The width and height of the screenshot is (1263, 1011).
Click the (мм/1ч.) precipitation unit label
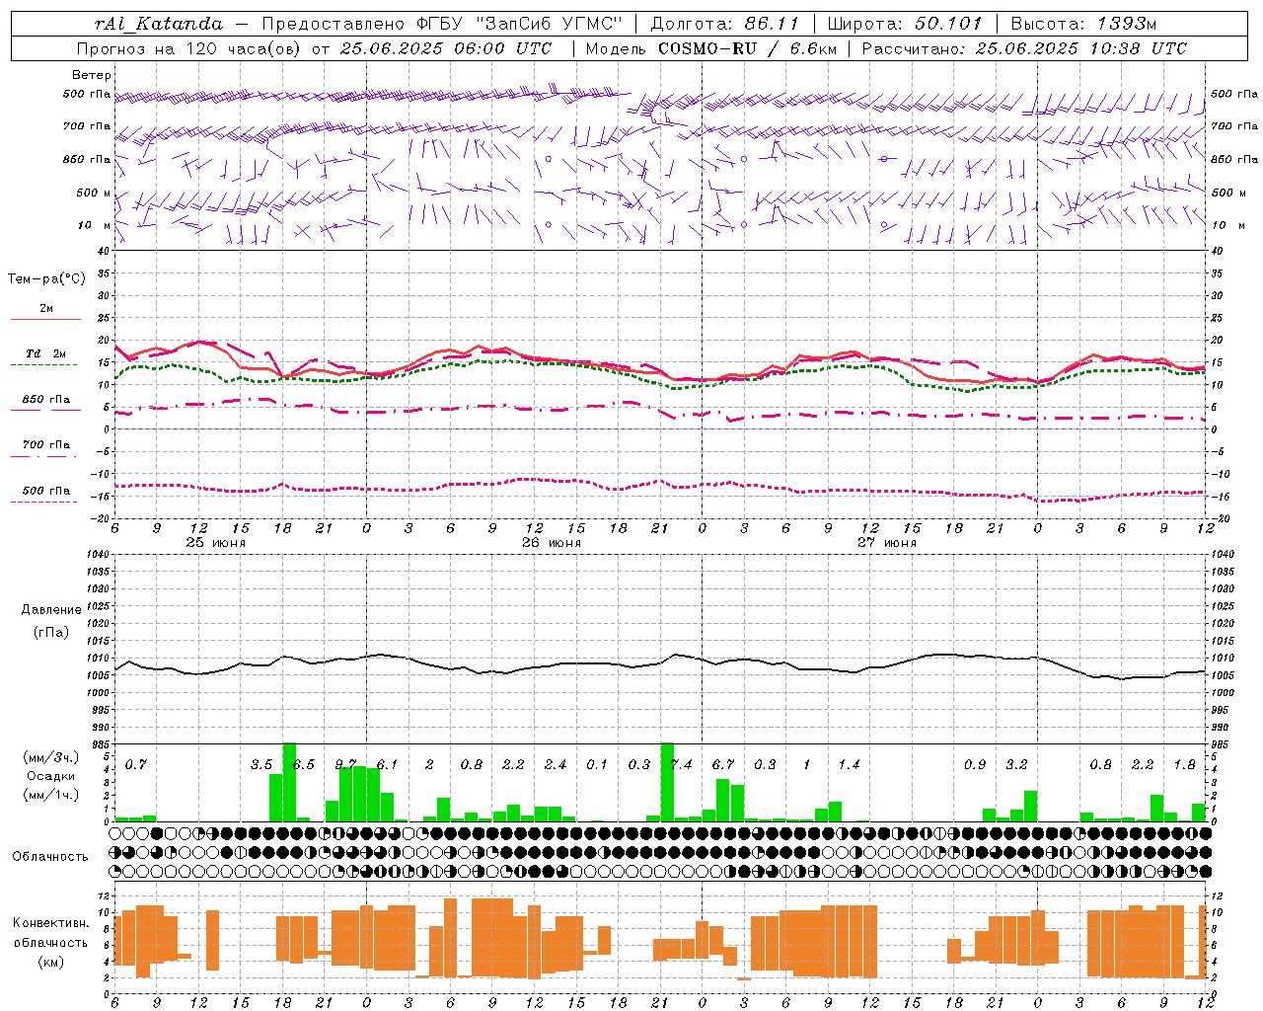coord(50,795)
